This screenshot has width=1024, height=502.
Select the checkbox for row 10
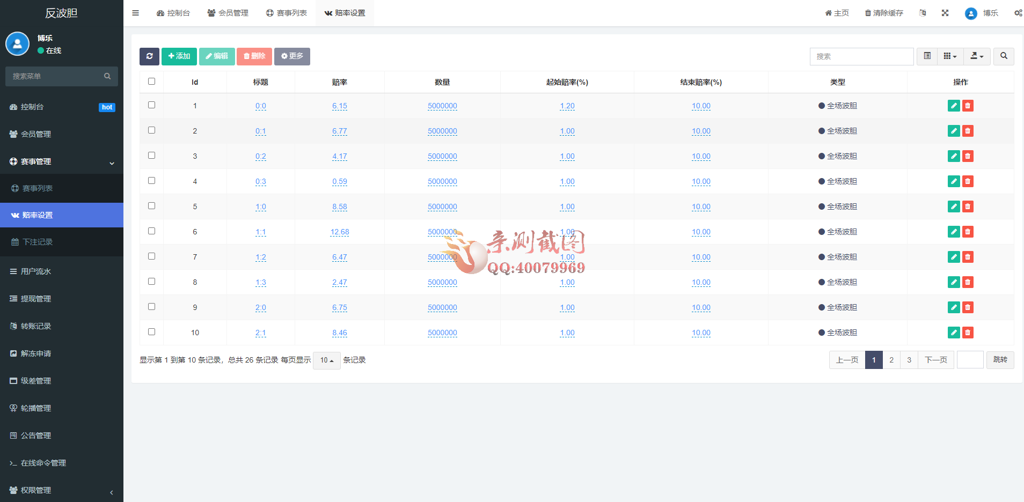coord(152,331)
